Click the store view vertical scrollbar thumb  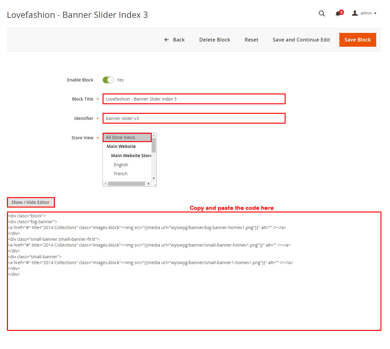click(154, 145)
